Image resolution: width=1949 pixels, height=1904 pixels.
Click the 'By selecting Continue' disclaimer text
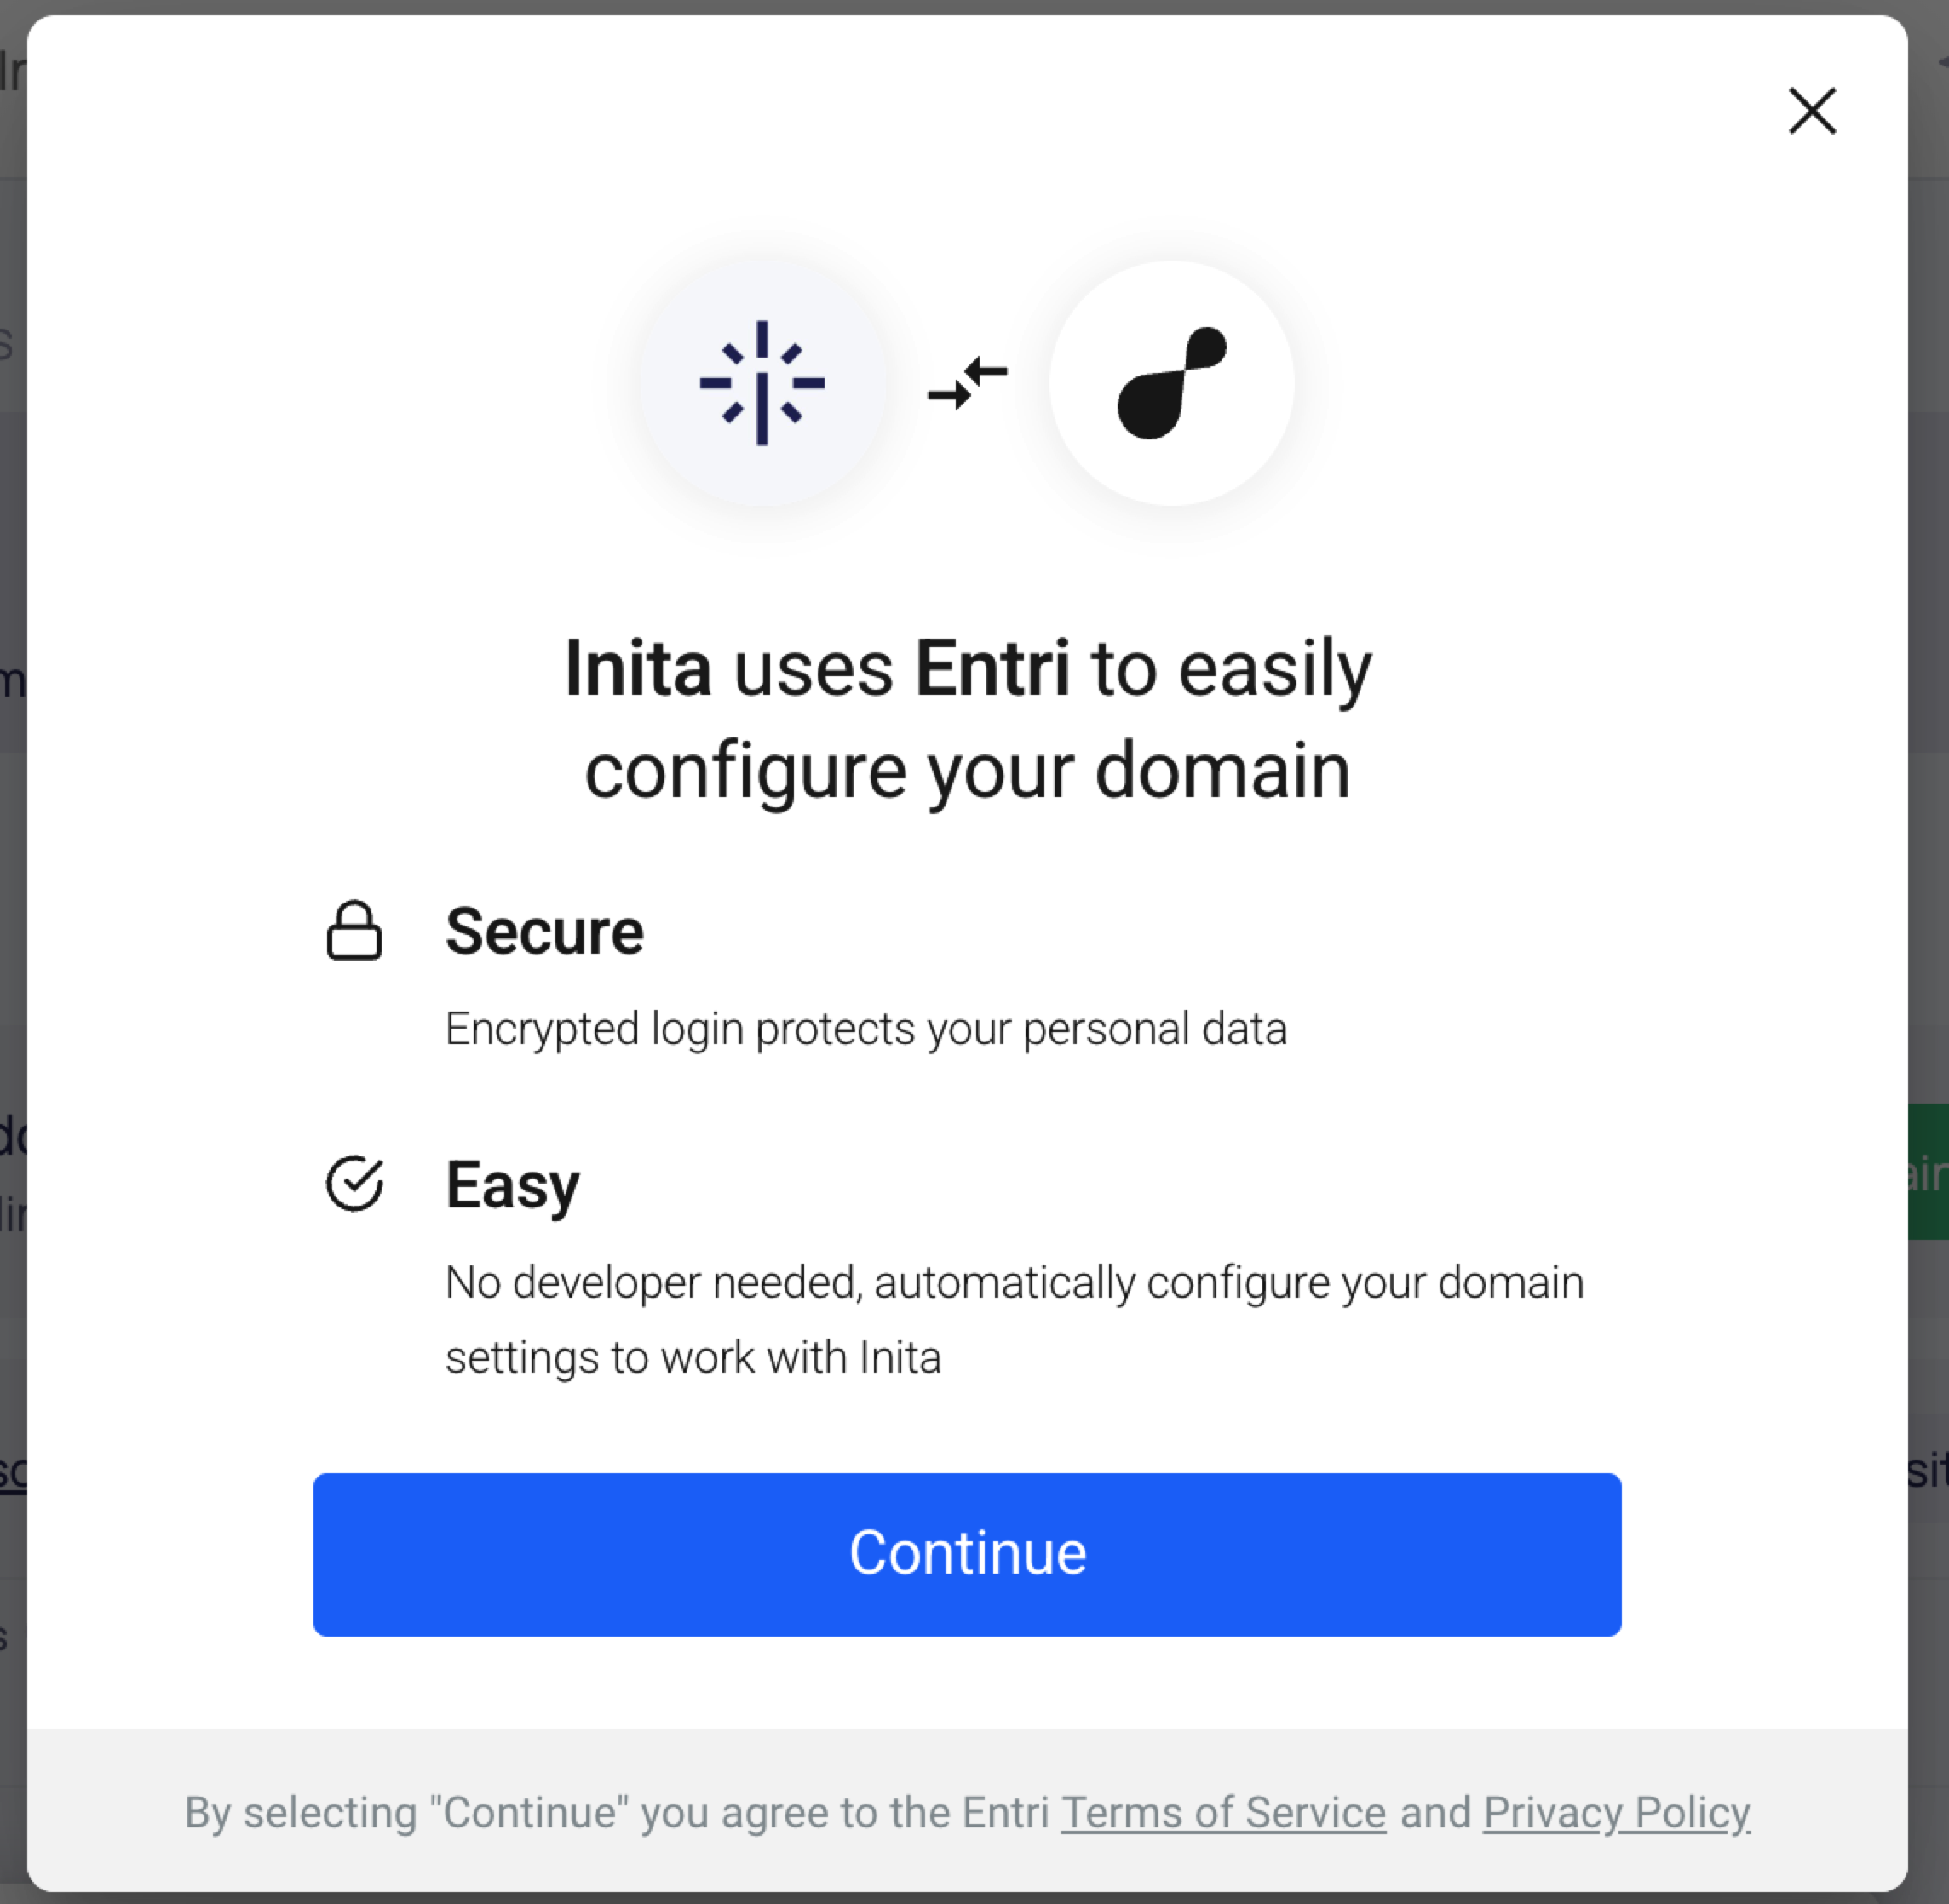pos(968,1812)
